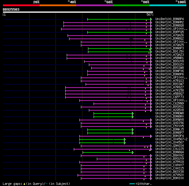Select the UniRef100_A2Q5X8 label
Viewport: 189px width, 186px height.
[170, 110]
